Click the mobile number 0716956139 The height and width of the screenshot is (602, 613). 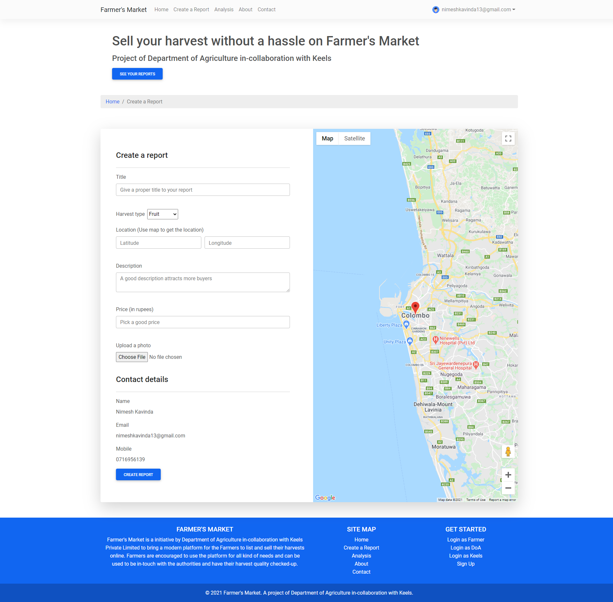(x=130, y=460)
